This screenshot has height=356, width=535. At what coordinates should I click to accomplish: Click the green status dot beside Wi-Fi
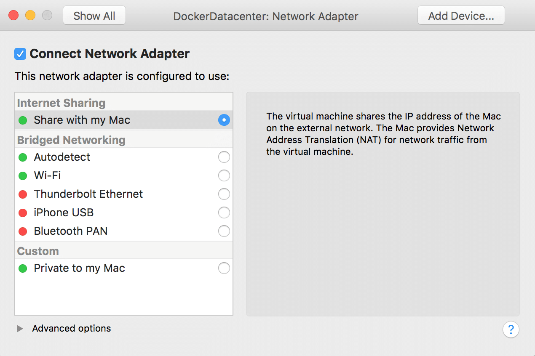coord(23,176)
